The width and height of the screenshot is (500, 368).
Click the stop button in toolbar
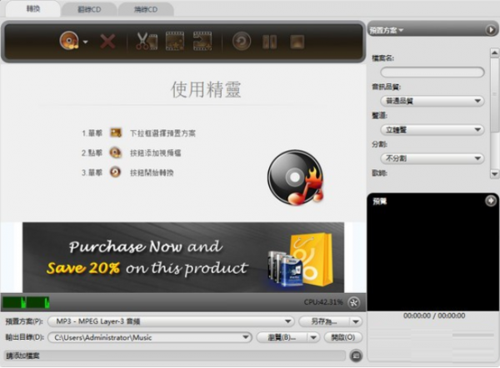pos(297,42)
